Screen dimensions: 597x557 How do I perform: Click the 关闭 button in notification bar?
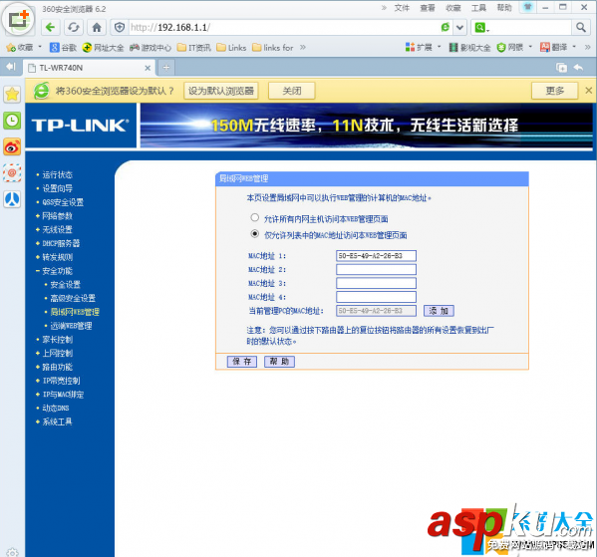point(292,91)
